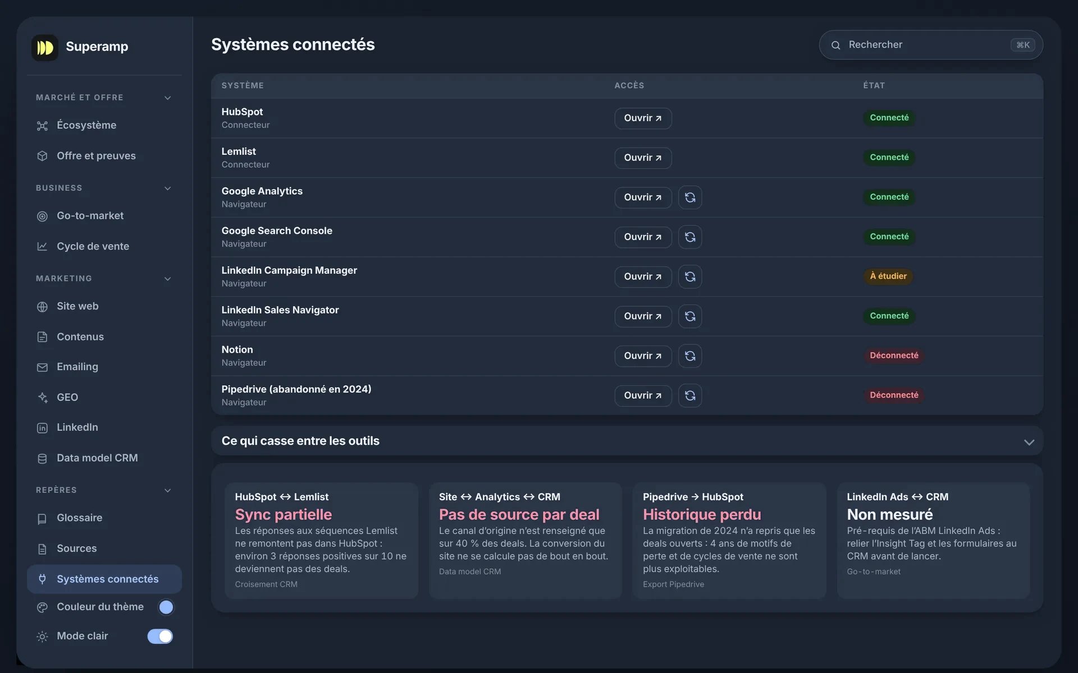This screenshot has height=673, width=1078.
Task: Open Google Analytics with Ouvrir button
Action: tap(643, 197)
